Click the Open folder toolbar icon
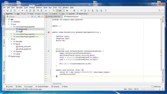Viewport: 167px width, 94px height. tap(4, 10)
